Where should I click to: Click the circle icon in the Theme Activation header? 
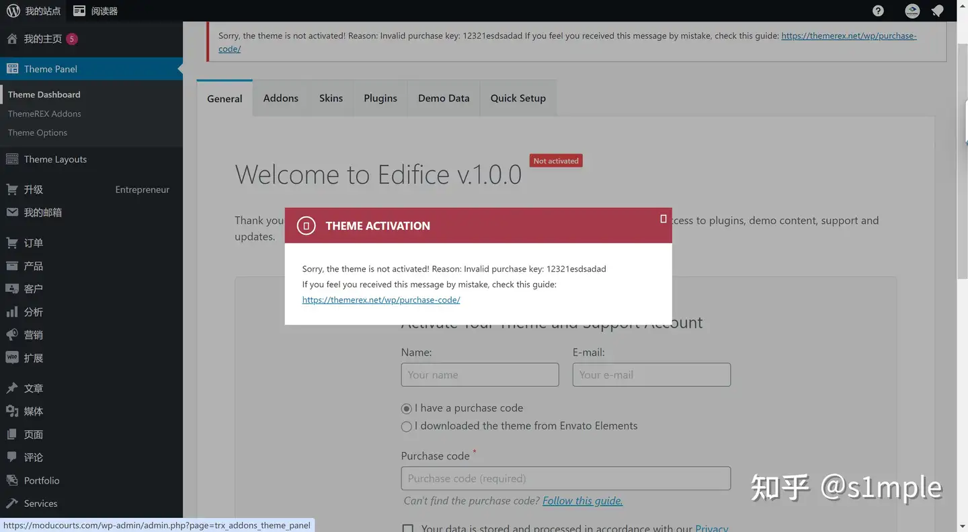tap(306, 226)
